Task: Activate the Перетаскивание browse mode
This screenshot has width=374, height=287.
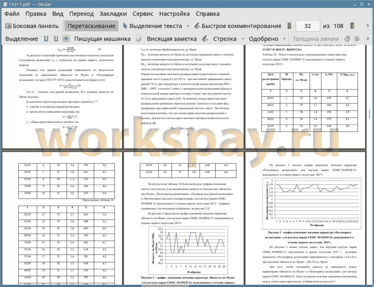Action: pos(91,26)
